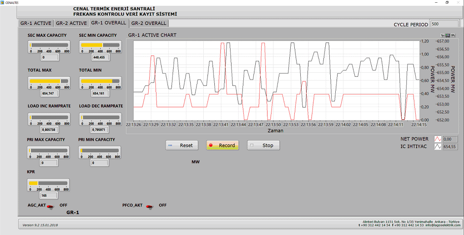Image resolution: width=464 pixels, height=235 pixels.
Task: Click the PRI MAX CAPACITY slider bar
Action: [x=49, y=150]
